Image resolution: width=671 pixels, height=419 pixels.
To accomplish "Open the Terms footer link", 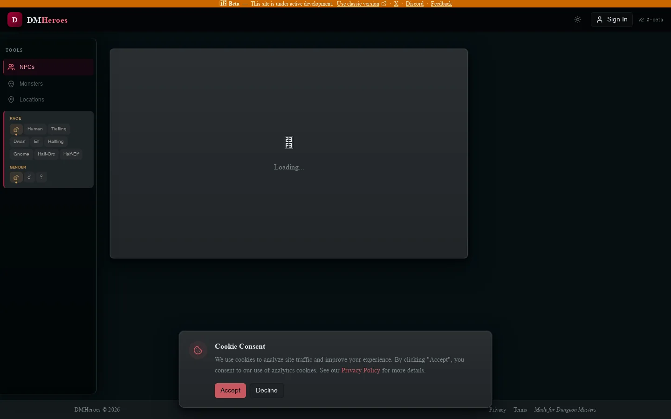I will 520,410.
